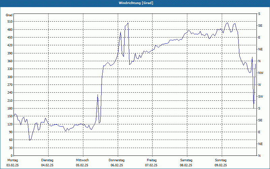
Task: Click the y-axis value '390'
Action: [x=10, y=53]
